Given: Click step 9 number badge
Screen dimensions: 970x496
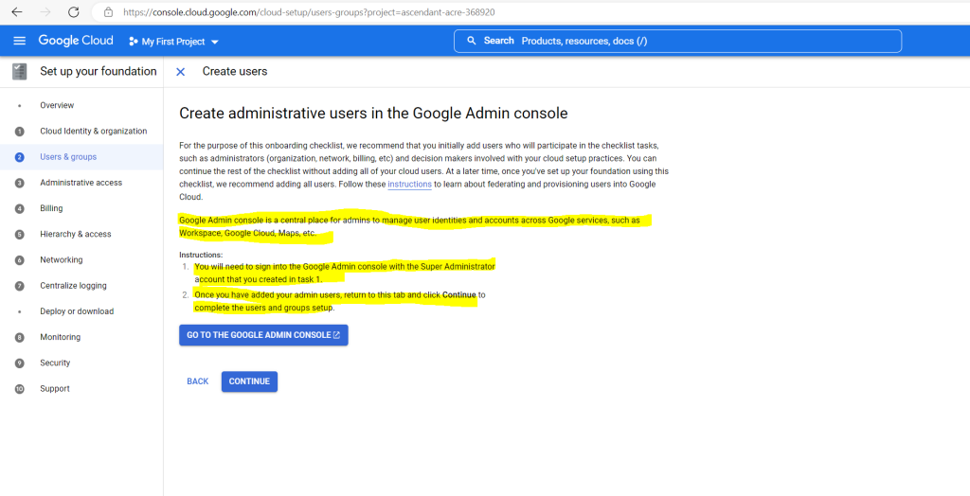Looking at the screenshot, I should [x=19, y=363].
